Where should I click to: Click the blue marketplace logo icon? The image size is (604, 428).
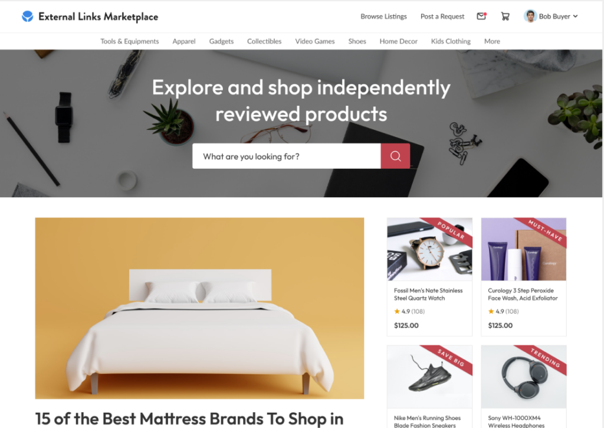(x=27, y=17)
